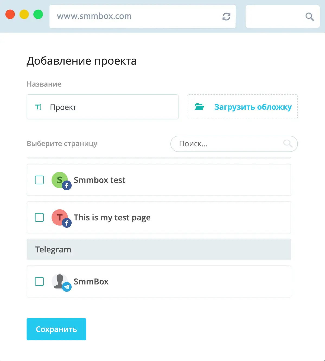The height and width of the screenshot is (361, 325).
Task: Click the Добавление проекта heading
Action: tap(82, 61)
